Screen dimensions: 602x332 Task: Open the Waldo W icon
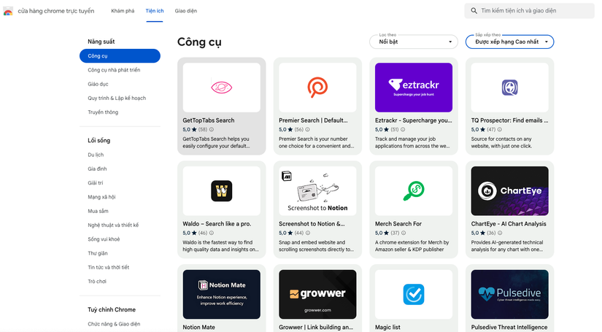[222, 190]
